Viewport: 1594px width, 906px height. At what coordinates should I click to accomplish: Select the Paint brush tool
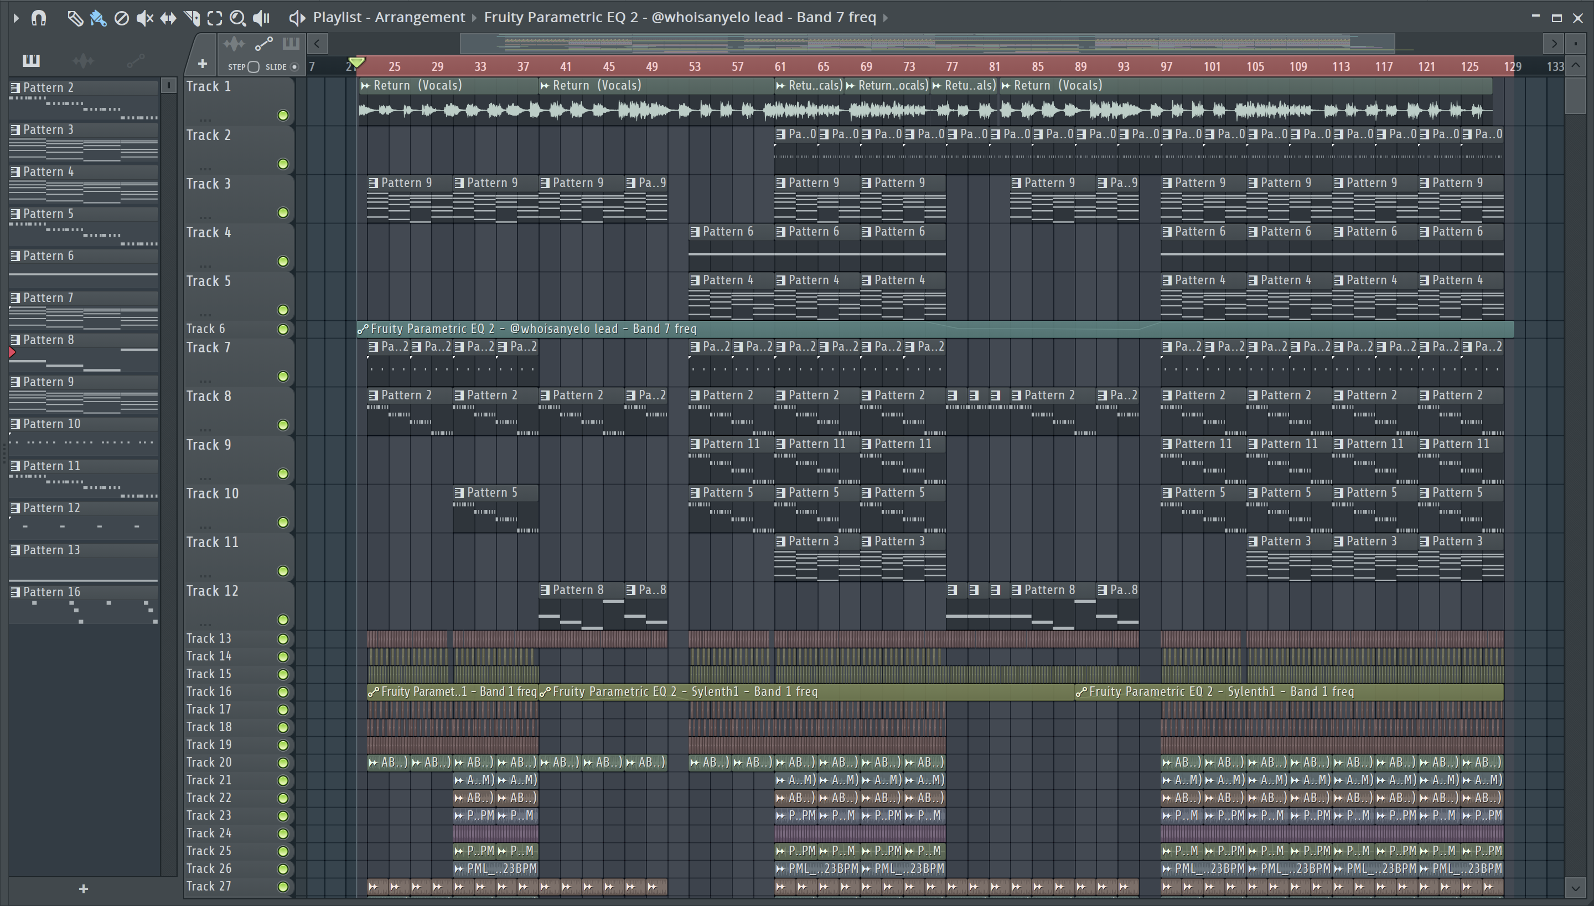[98, 18]
